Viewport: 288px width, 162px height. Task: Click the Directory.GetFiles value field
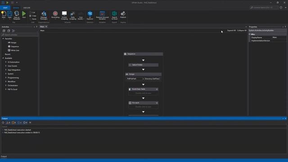(x=152, y=79)
